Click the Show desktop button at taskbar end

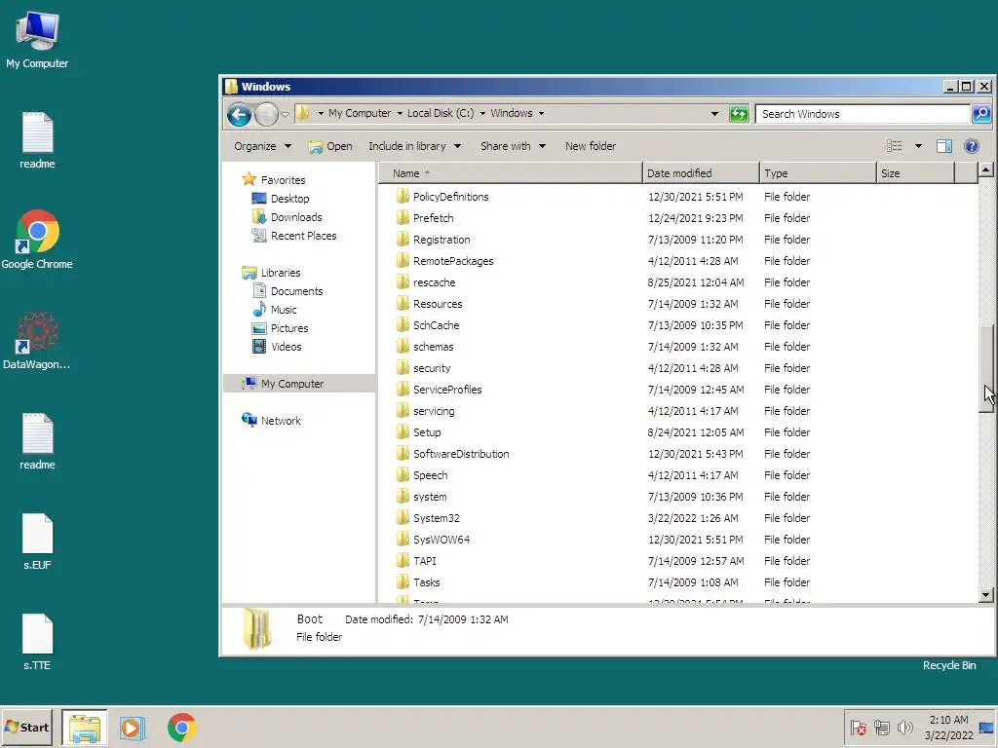point(986,728)
